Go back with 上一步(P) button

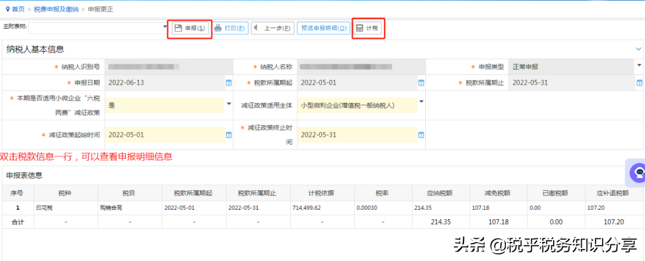pyautogui.click(x=273, y=29)
